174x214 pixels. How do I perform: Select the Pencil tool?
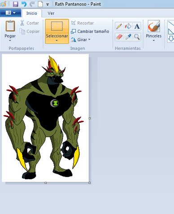coord(119,26)
